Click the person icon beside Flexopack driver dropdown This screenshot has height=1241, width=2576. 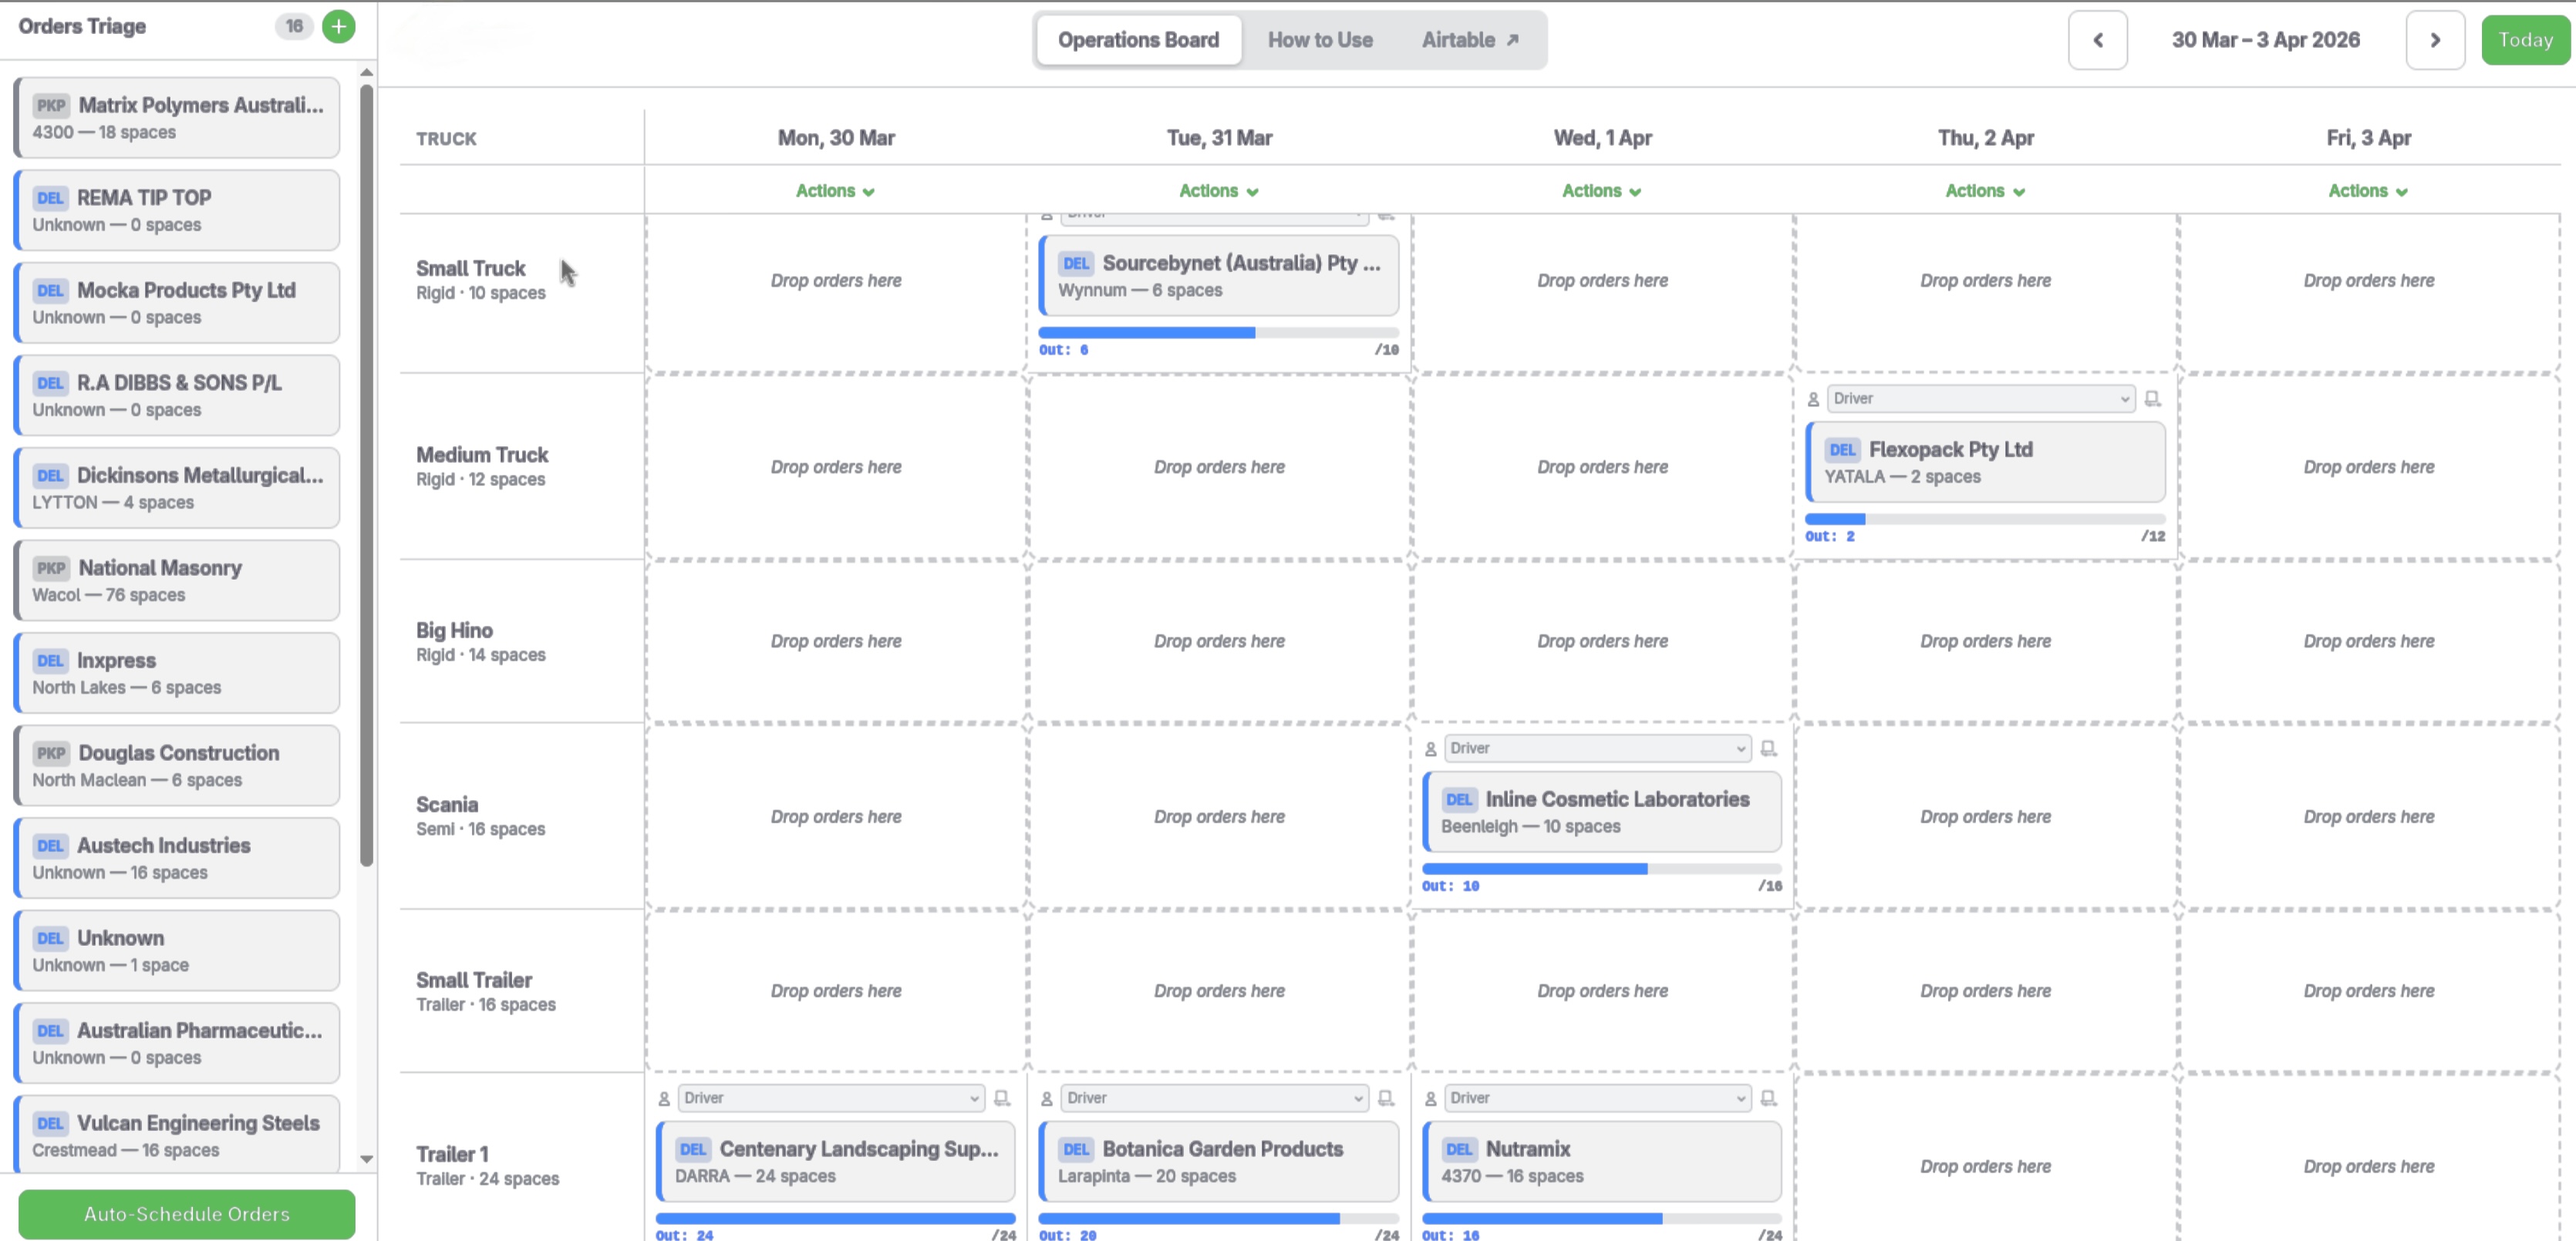coord(1813,400)
